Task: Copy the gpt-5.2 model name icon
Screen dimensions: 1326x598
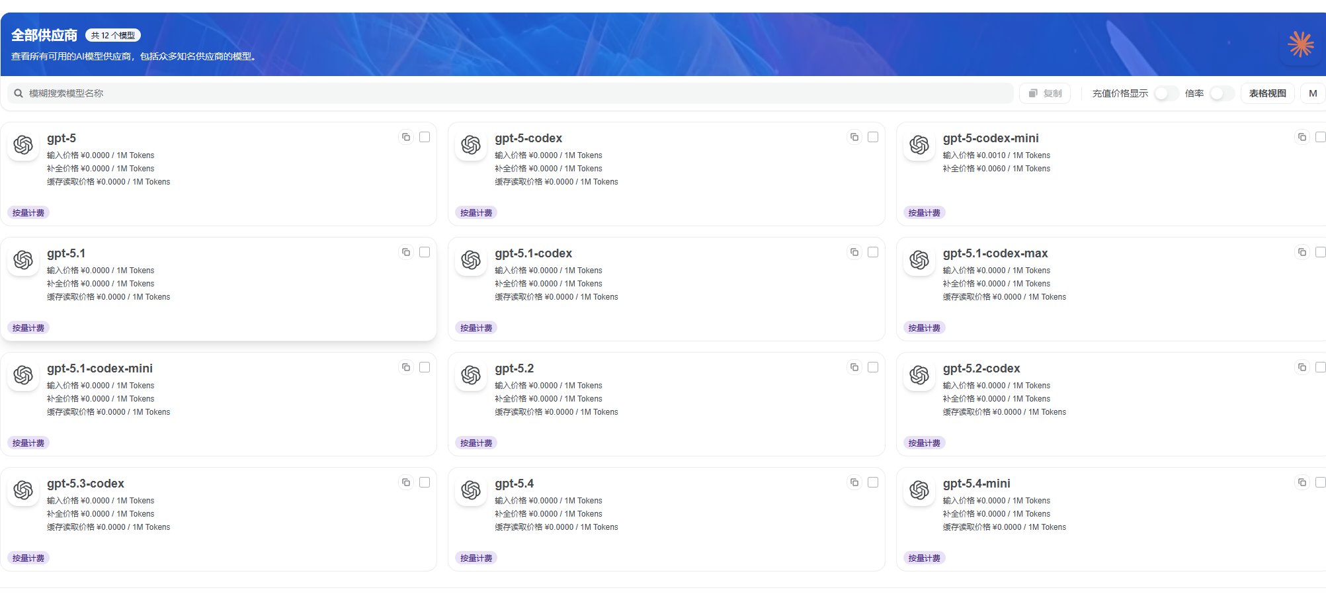Action: 854,367
